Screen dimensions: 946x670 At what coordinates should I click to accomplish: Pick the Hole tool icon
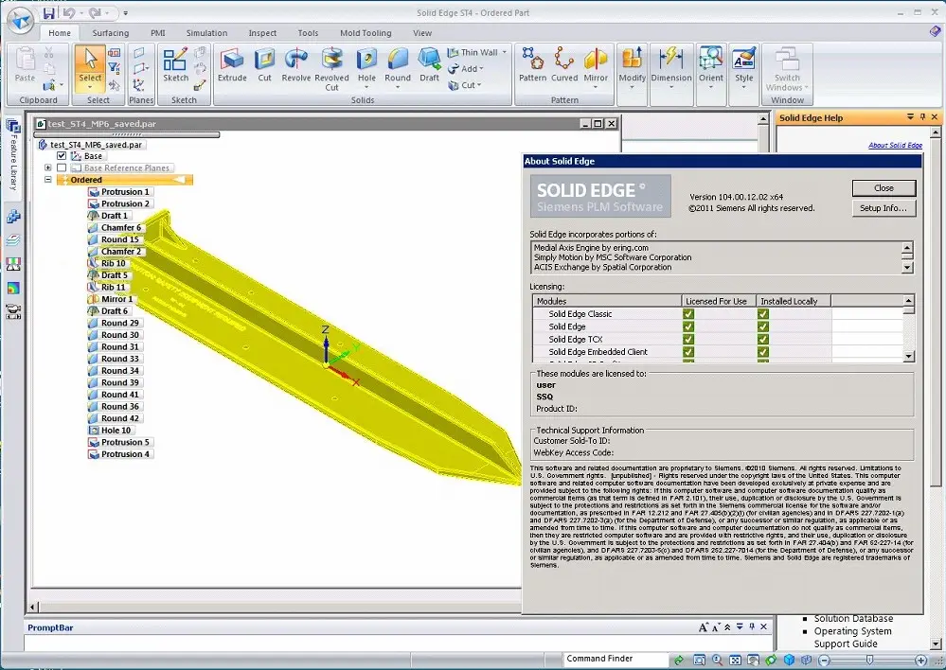point(366,65)
